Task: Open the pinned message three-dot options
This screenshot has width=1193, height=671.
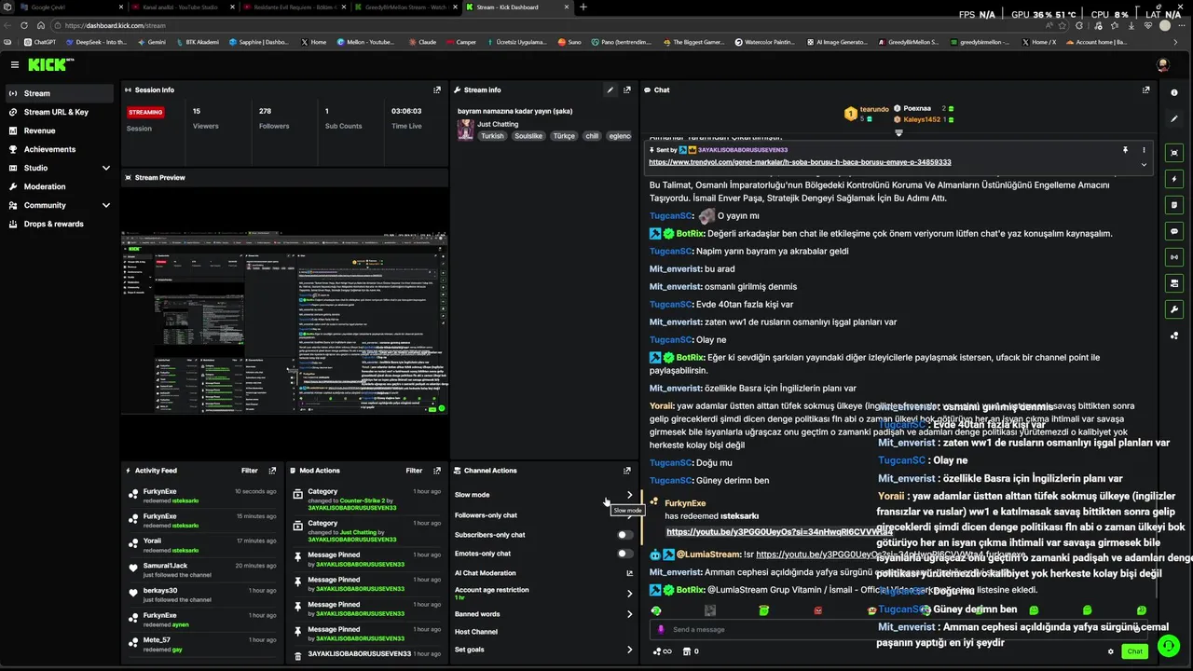Action: point(1144,150)
